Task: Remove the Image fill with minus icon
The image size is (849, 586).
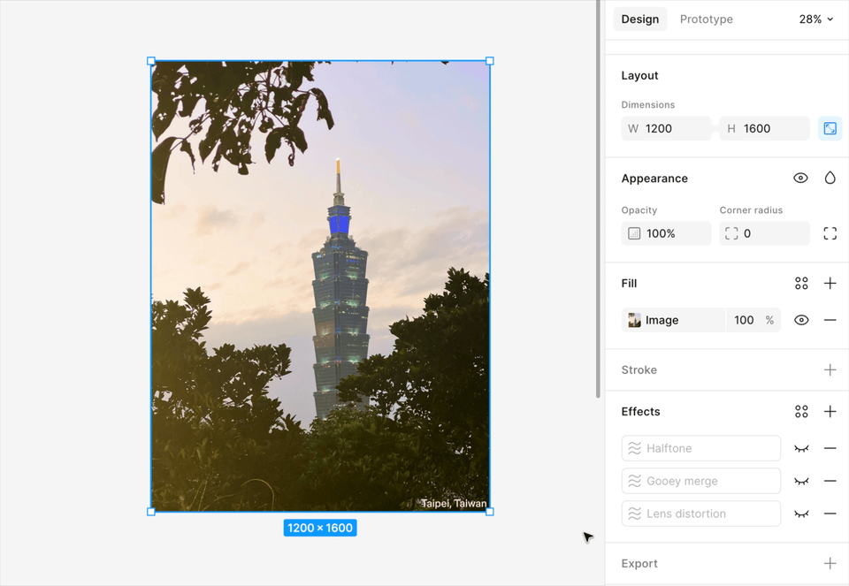Action: point(830,320)
